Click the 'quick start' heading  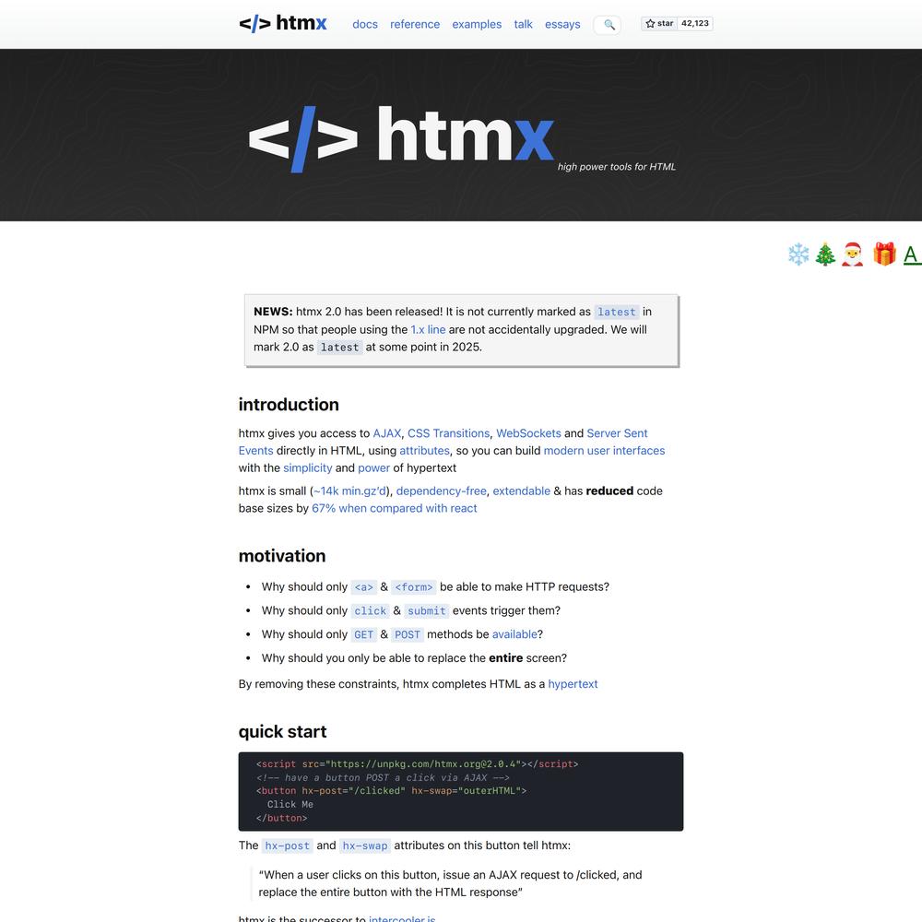[x=282, y=731]
